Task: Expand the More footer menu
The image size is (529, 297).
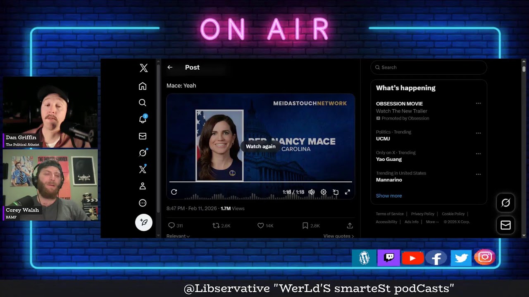Action: point(432,222)
